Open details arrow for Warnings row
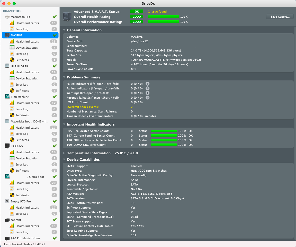Screen dimensions: 296x247 [147, 93]
